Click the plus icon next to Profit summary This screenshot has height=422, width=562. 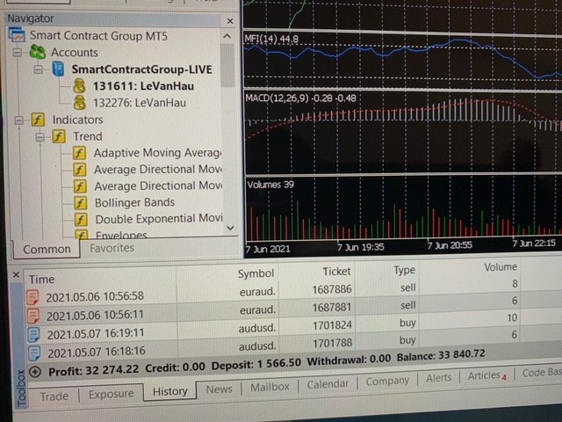pyautogui.click(x=35, y=372)
